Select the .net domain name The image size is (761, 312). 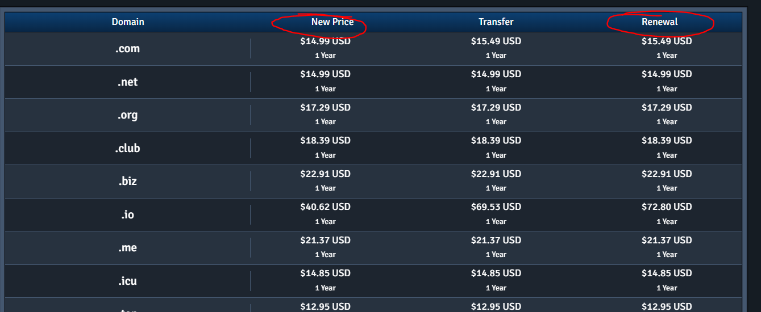[127, 82]
